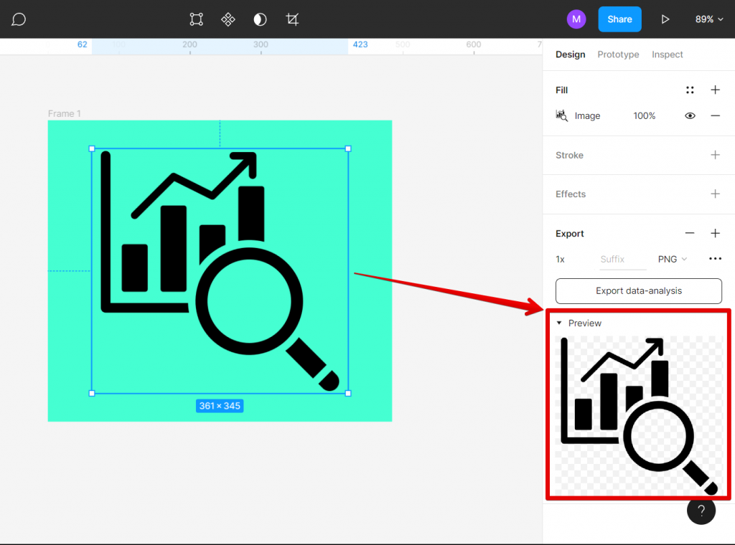The height and width of the screenshot is (545, 735).
Task: Hide the Image fill with the eye toggle
Action: coord(690,115)
